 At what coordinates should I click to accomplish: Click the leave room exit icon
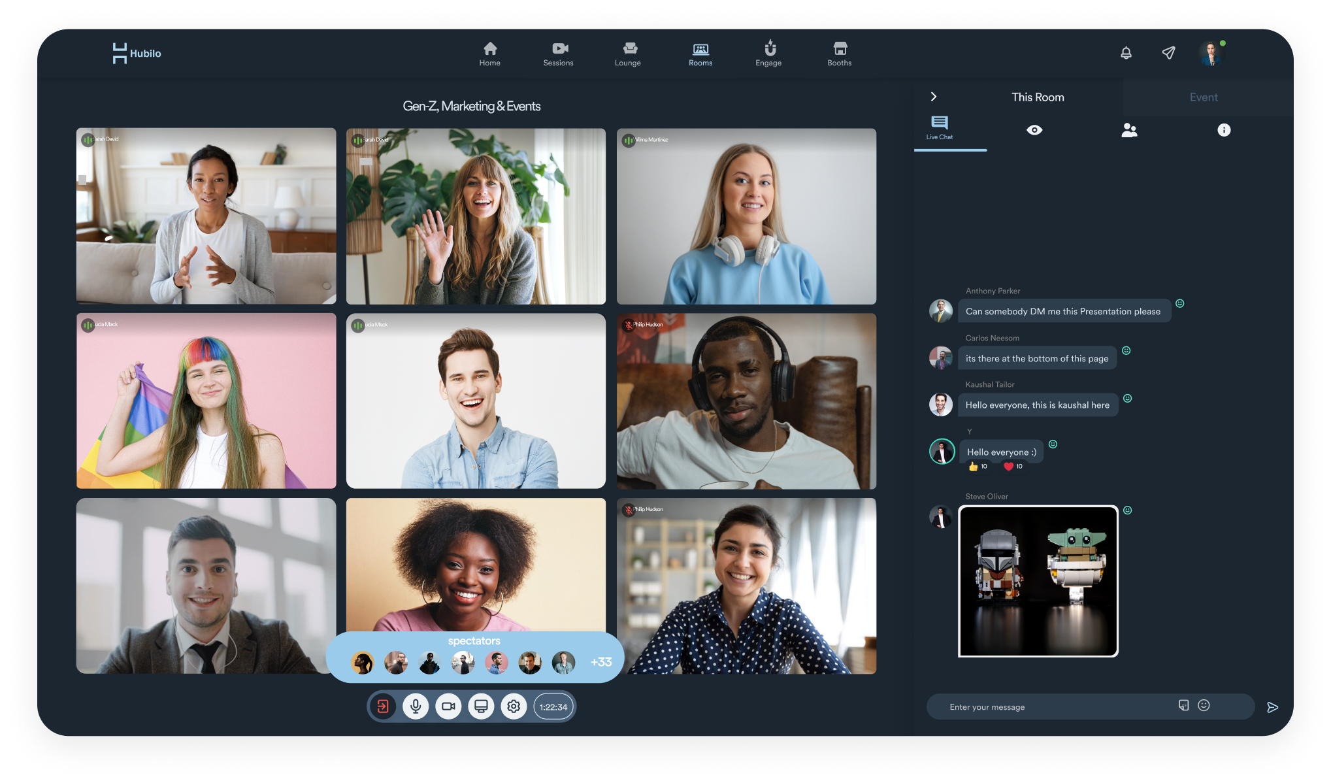click(x=383, y=706)
